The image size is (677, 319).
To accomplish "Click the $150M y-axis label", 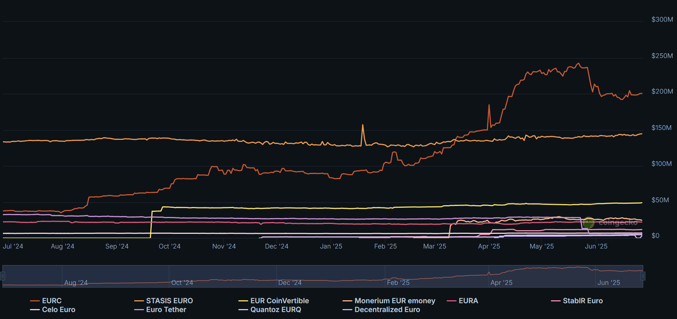I will [x=662, y=128].
